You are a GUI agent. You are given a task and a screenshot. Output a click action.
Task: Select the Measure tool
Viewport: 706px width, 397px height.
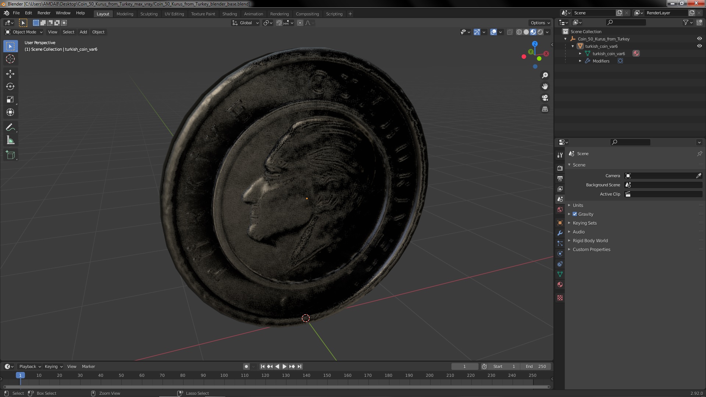[10, 140]
